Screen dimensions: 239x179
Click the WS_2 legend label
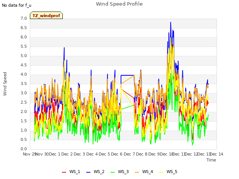pyautogui.click(x=99, y=172)
